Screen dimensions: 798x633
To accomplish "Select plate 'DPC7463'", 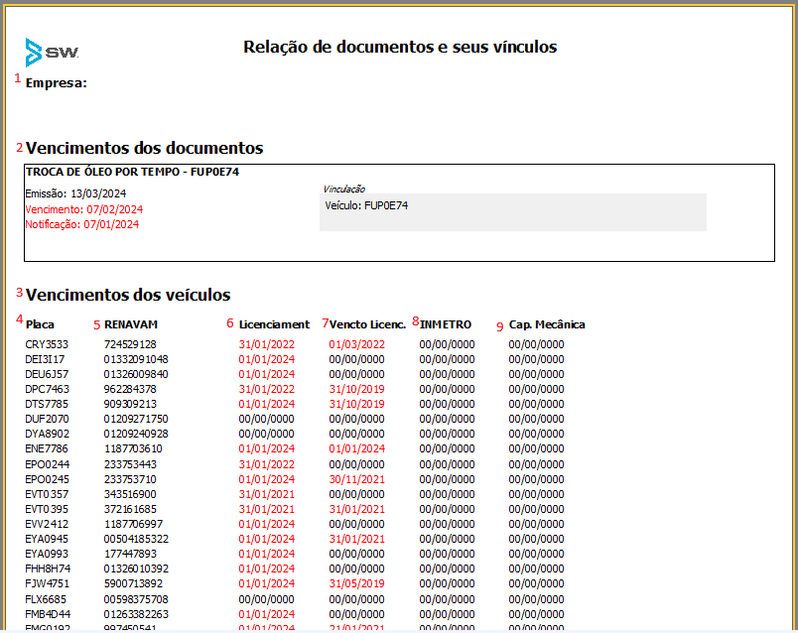I will pyautogui.click(x=48, y=389).
